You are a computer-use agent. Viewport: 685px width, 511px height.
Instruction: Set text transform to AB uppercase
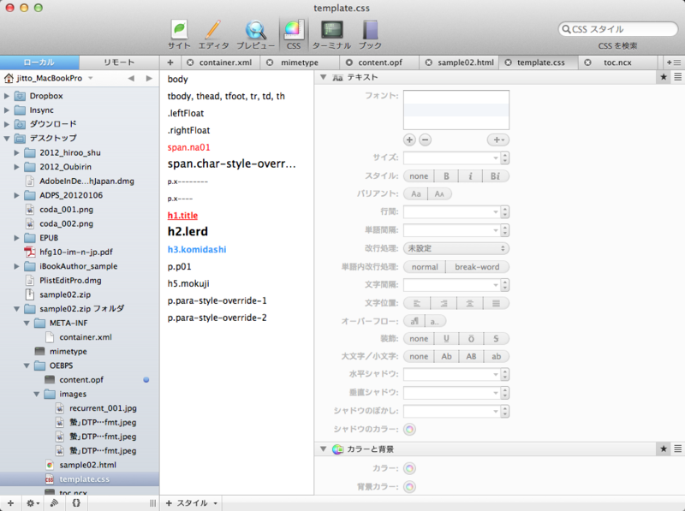pyautogui.click(x=471, y=356)
